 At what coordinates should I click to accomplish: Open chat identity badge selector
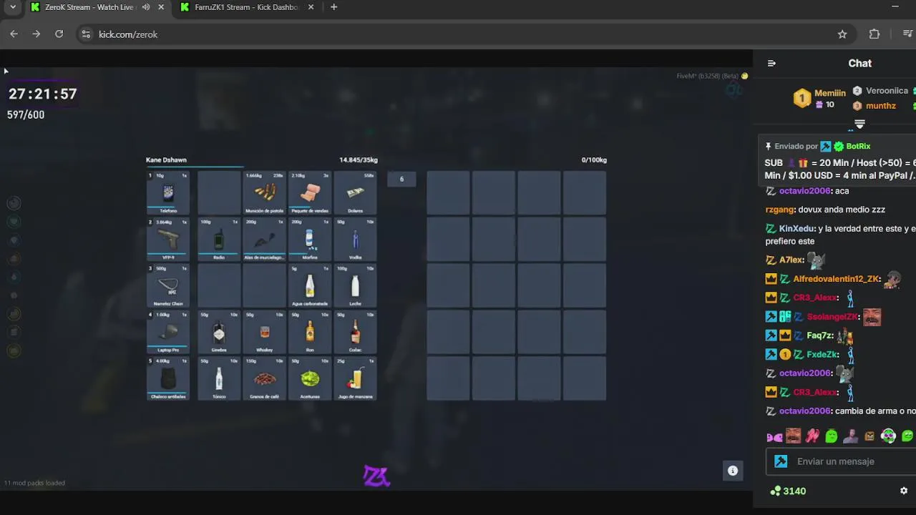(781, 461)
